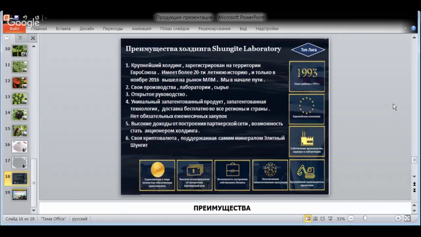421x237 pixels.
Task: Click the Redo icon in quick access toolbar
Action: coord(37,18)
